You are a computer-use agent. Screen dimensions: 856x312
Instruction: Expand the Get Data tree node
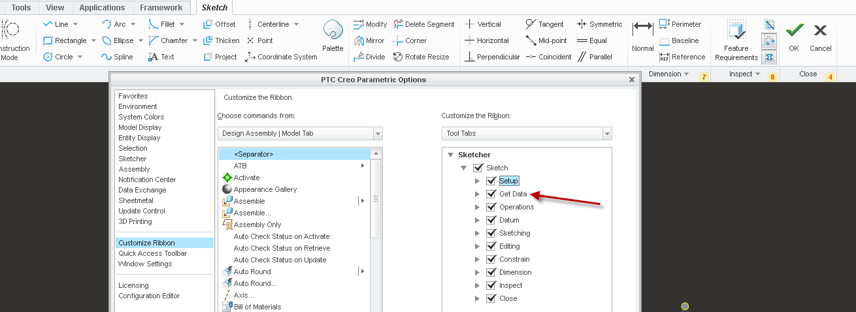pyautogui.click(x=477, y=194)
